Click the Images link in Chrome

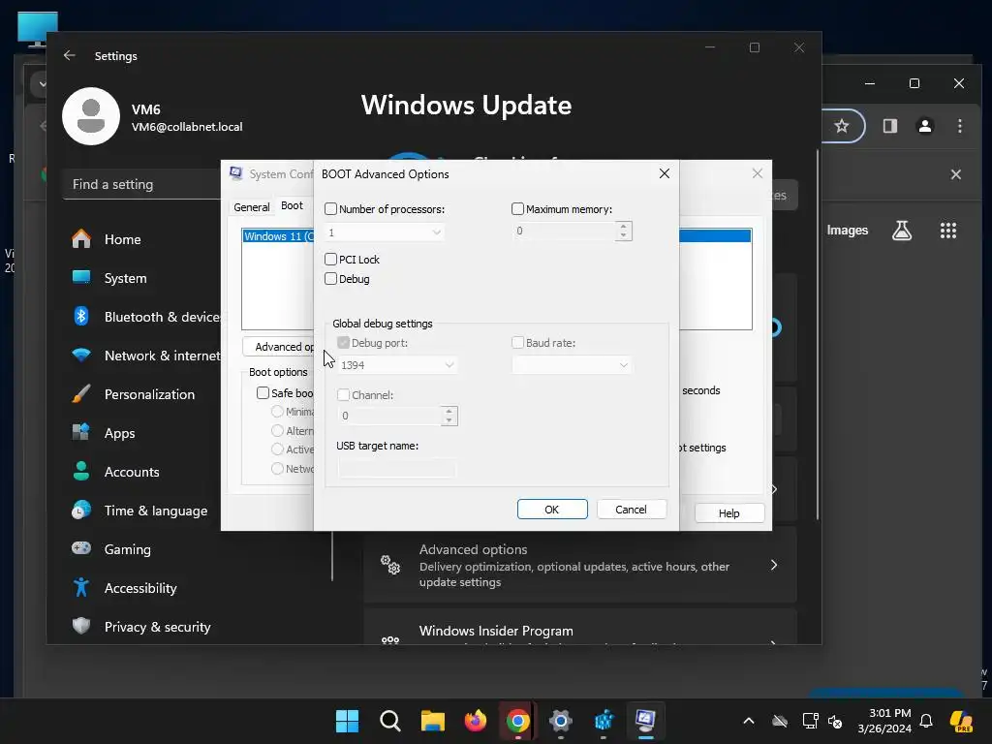pos(847,231)
